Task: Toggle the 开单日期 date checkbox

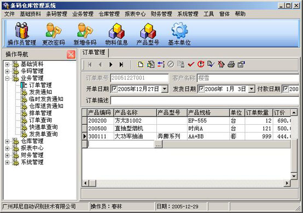Action: click(x=114, y=89)
